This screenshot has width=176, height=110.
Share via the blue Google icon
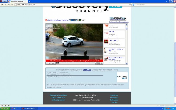[72, 20]
